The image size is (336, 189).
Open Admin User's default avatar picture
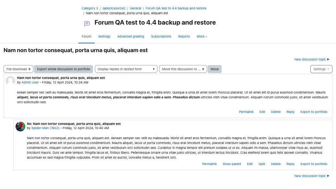[10, 81]
